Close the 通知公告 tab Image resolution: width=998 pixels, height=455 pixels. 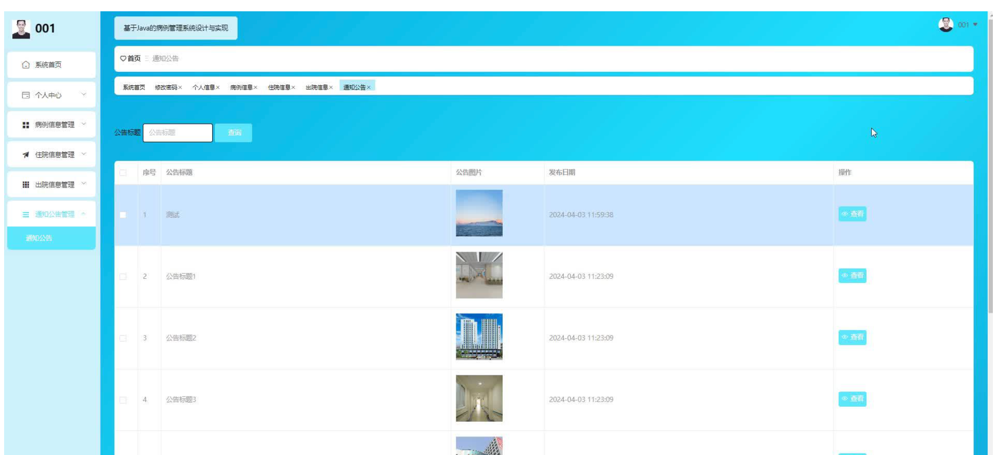tap(369, 87)
